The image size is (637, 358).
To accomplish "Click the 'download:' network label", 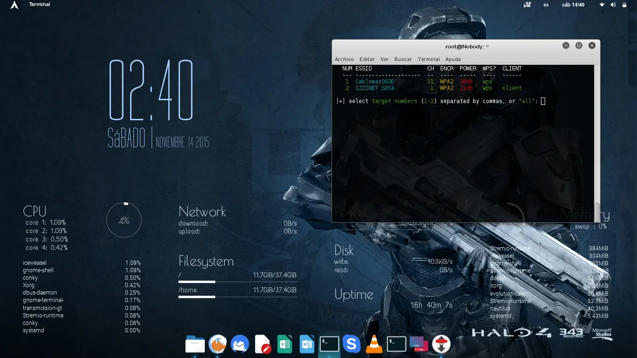I will 194,224.
